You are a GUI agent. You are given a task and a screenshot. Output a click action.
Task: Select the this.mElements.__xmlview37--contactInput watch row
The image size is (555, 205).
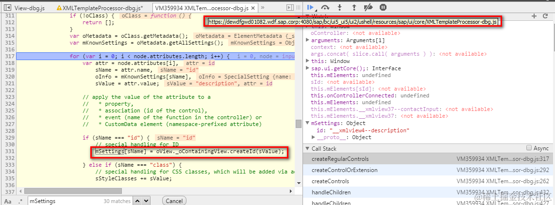(x=402, y=110)
